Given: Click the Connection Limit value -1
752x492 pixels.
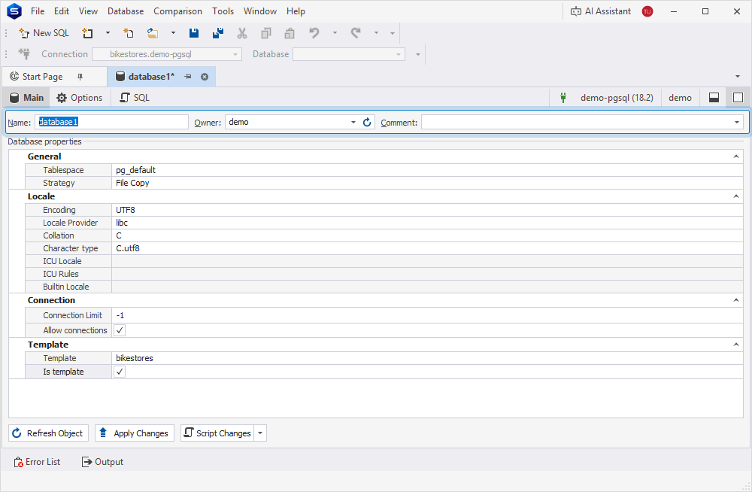Looking at the screenshot, I should (x=120, y=315).
